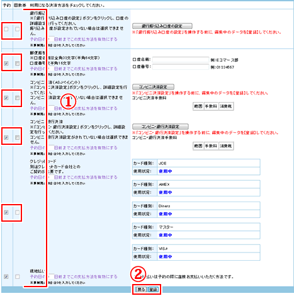Image resolution: width=294 pixels, height=296 pixels.
Task: Select the マスター card type value
Action: pos(166,227)
